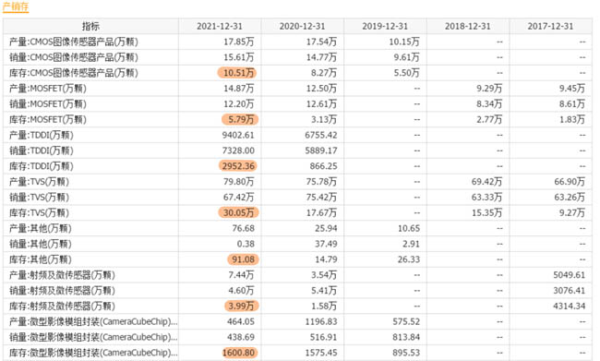Select row label 销量:MOSFET(万颗)
Screen dimensions: 600x361
point(48,103)
